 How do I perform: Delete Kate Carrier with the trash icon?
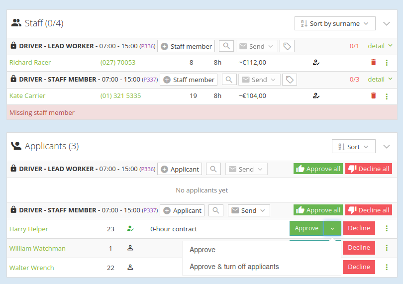pos(374,95)
